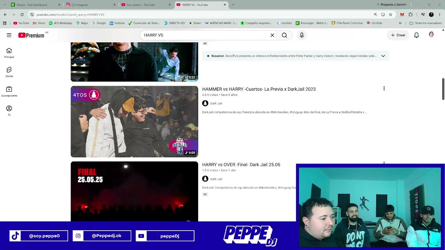Open the Google bookmark

(x=99, y=23)
